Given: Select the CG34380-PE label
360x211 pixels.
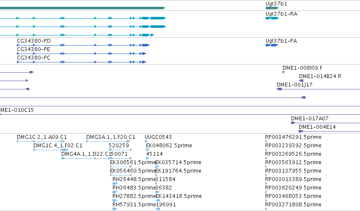Looking at the screenshot, I should [33, 49].
